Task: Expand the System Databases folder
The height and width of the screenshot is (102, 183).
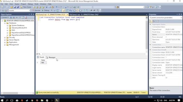Action: click(x=7, y=25)
